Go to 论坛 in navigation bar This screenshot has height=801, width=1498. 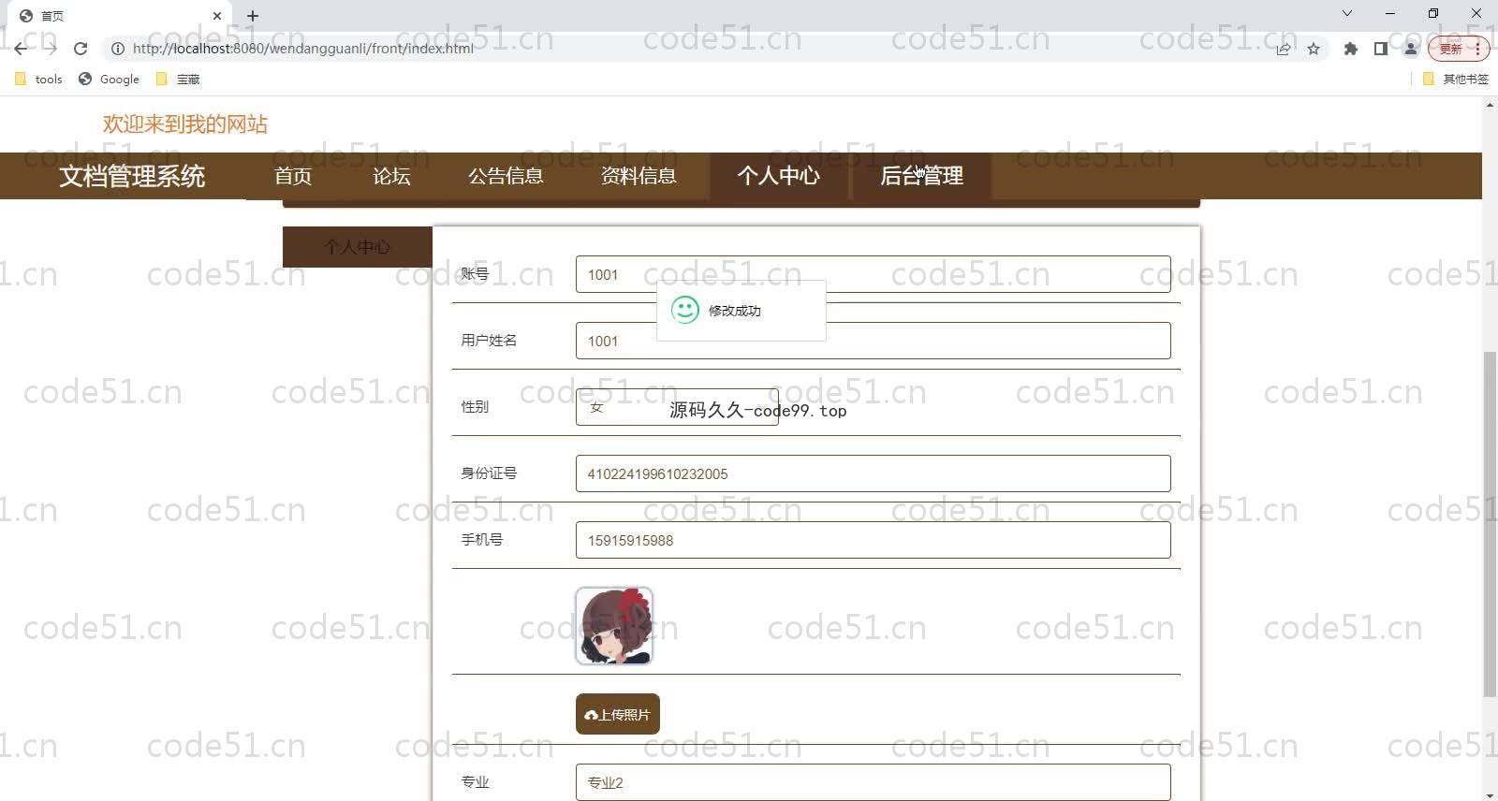point(391,176)
